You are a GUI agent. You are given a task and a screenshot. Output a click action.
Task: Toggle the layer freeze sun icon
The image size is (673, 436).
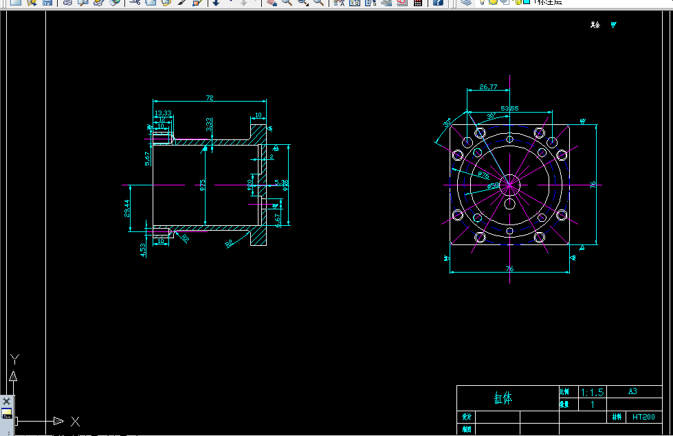[x=493, y=2]
